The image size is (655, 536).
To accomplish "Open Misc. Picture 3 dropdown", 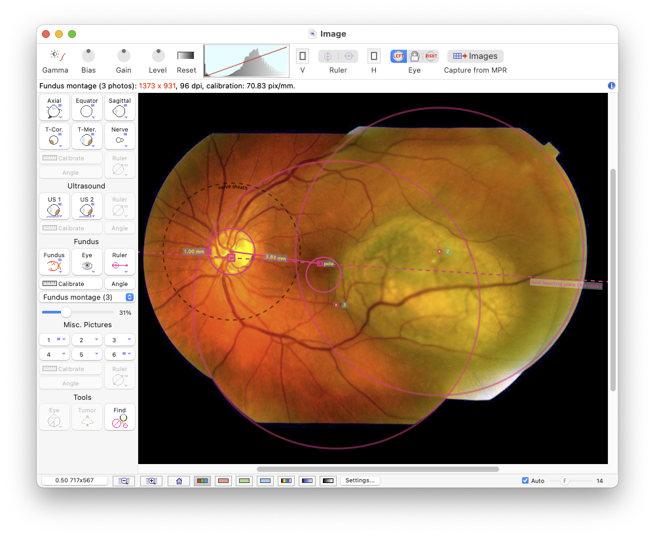I will pyautogui.click(x=119, y=340).
